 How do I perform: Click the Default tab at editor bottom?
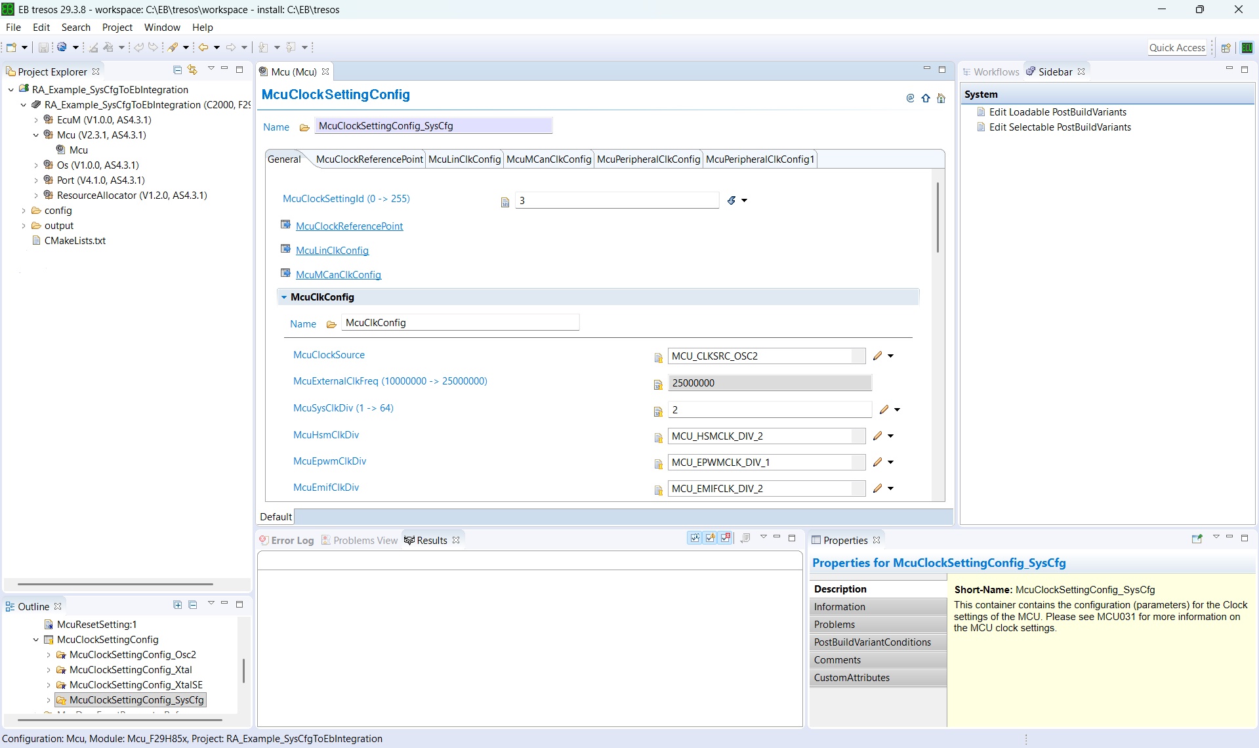(x=276, y=517)
